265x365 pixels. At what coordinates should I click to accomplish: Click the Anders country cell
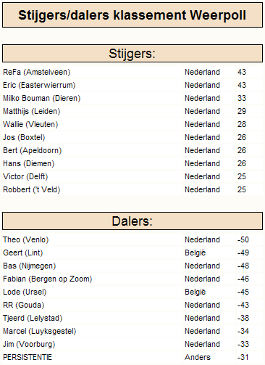point(198,357)
